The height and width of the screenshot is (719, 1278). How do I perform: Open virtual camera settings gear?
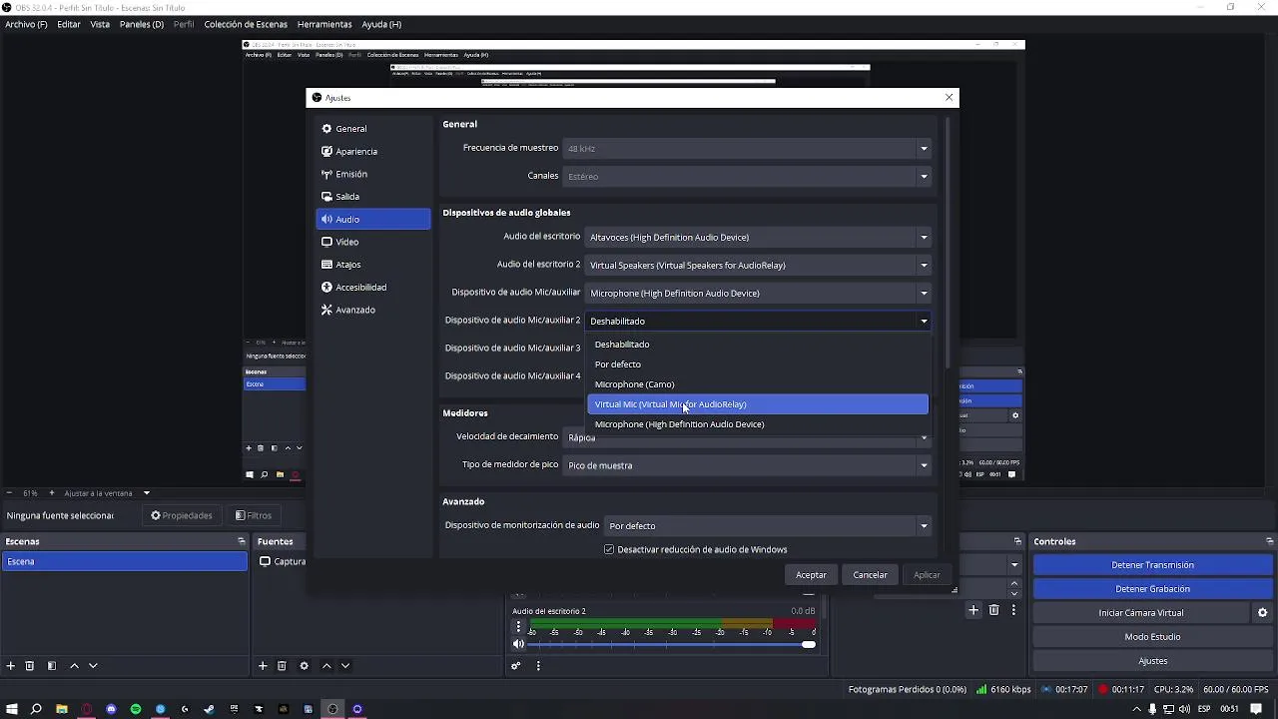pyautogui.click(x=1262, y=613)
